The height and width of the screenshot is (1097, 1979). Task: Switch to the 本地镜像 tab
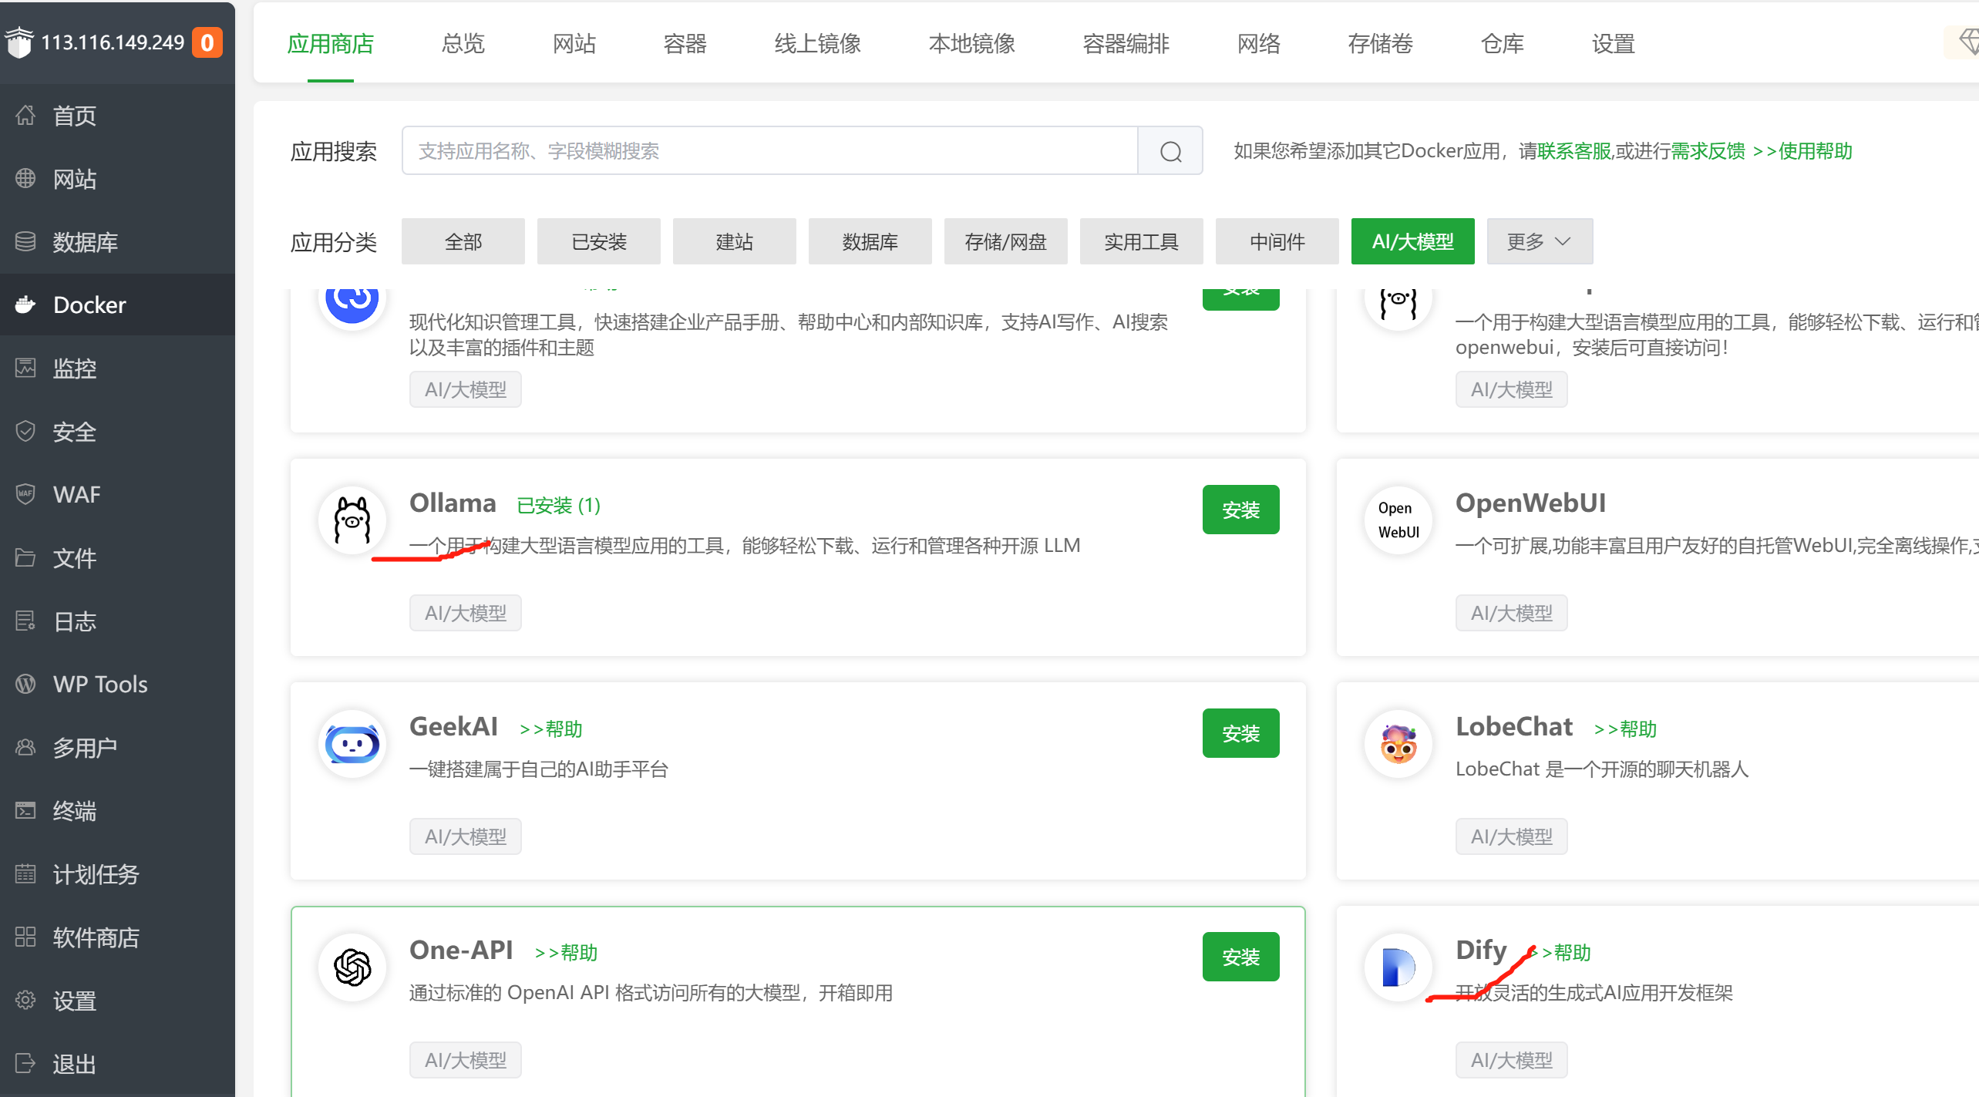coord(971,44)
